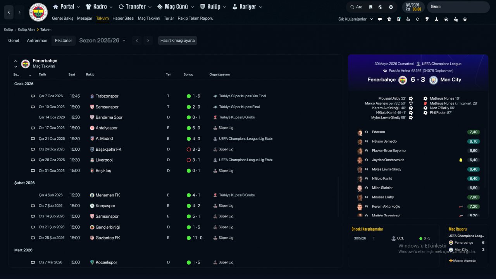The width and height of the screenshot is (496, 279).
Task: Open the tactics board shortcut icon
Action: [399, 19]
